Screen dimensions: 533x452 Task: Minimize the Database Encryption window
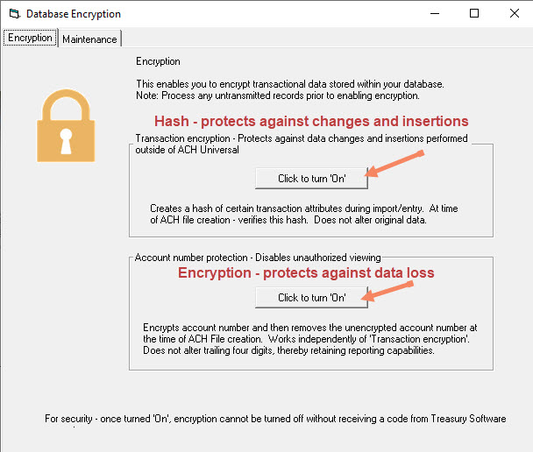pos(435,14)
